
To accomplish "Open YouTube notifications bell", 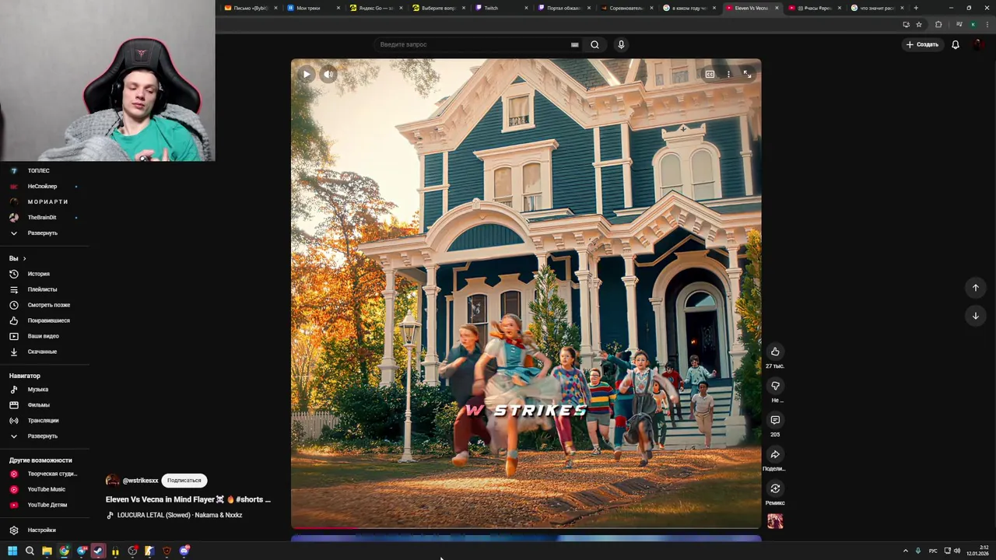I will coord(956,44).
